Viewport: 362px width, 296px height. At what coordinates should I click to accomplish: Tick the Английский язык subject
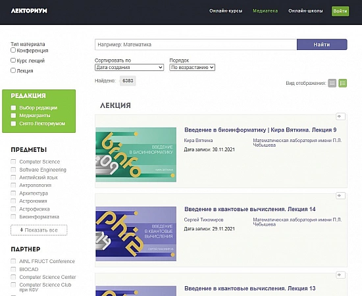13,178
